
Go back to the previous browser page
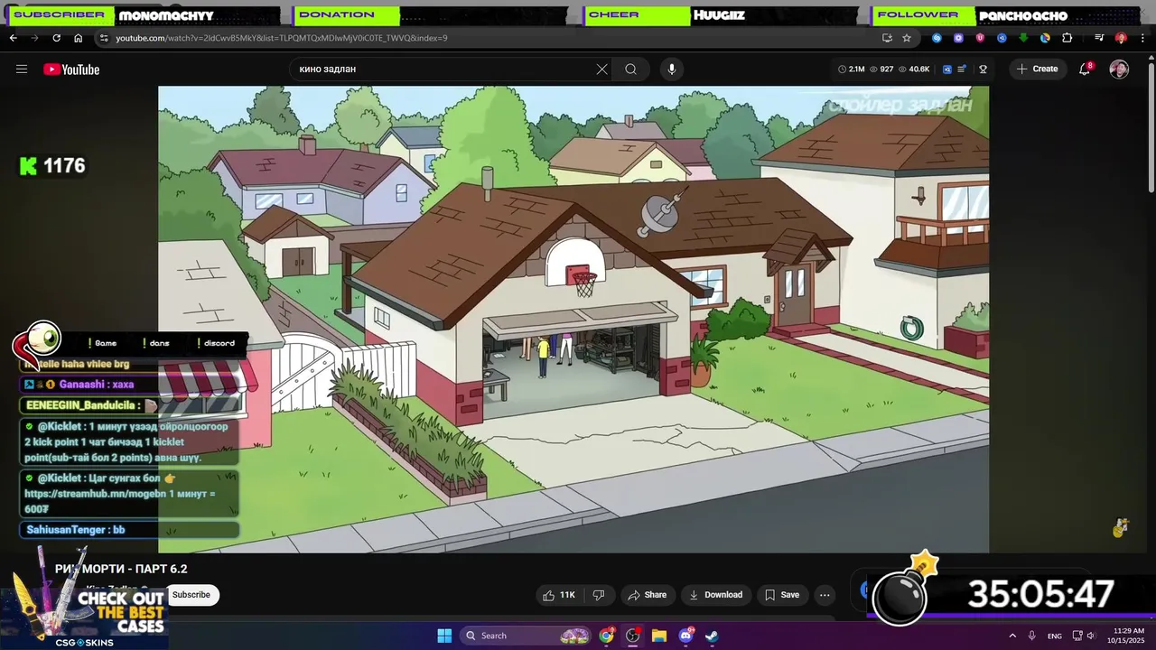click(x=13, y=38)
